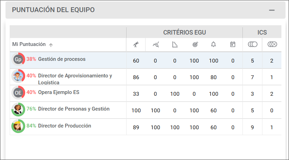Screen dimensions: 289x160
Task: Open Director de Personas y Gestión
Action: 73,109
